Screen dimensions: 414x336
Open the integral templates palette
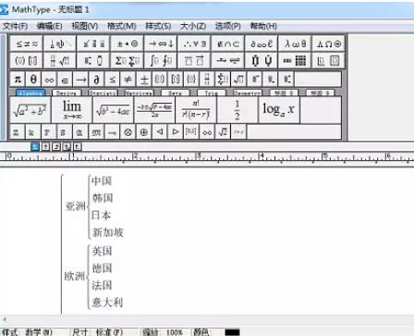[161, 60]
